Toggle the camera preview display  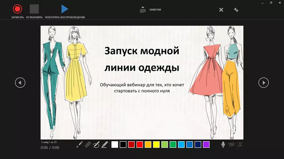click(240, 144)
